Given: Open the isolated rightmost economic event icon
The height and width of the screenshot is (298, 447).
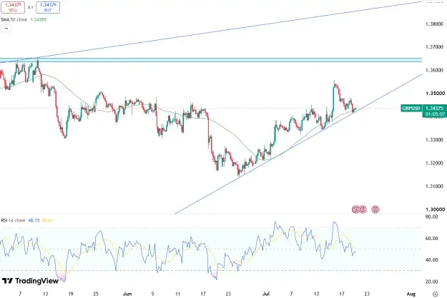Looking at the screenshot, I should pyautogui.click(x=375, y=209).
